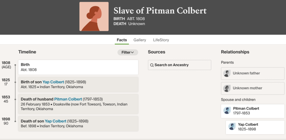286x140 pixels.
Task: Click the 1825 timeline marker dot
Action: pyautogui.click(x=15, y=82)
